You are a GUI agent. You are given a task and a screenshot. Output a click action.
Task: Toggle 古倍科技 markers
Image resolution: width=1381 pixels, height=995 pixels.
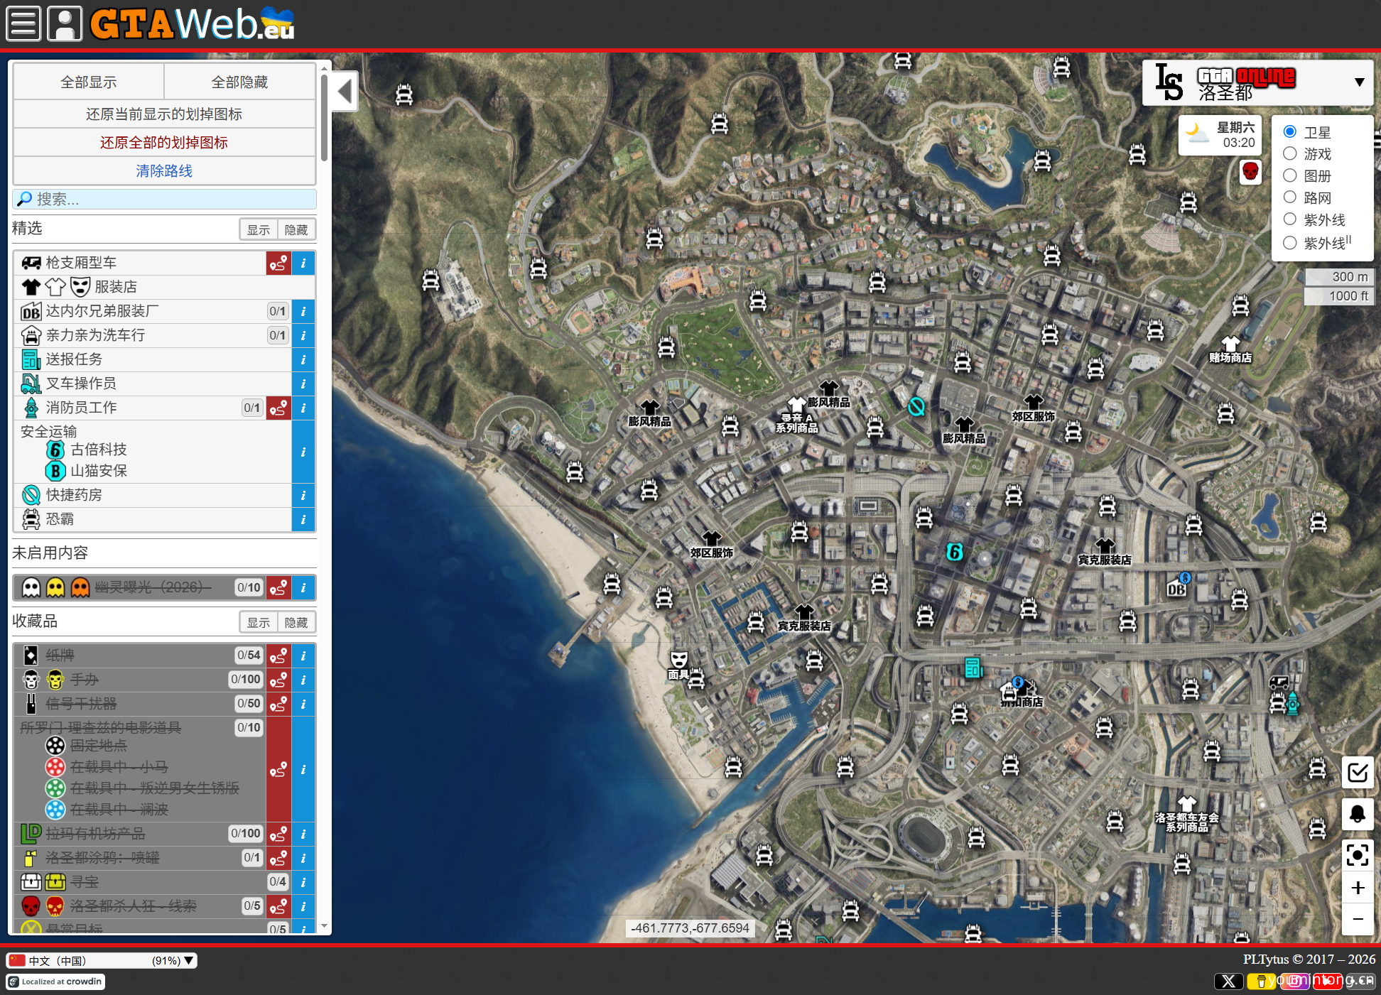87,450
